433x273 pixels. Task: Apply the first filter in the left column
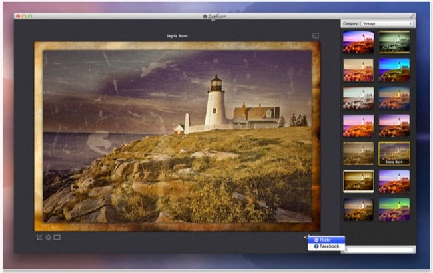tap(358, 41)
